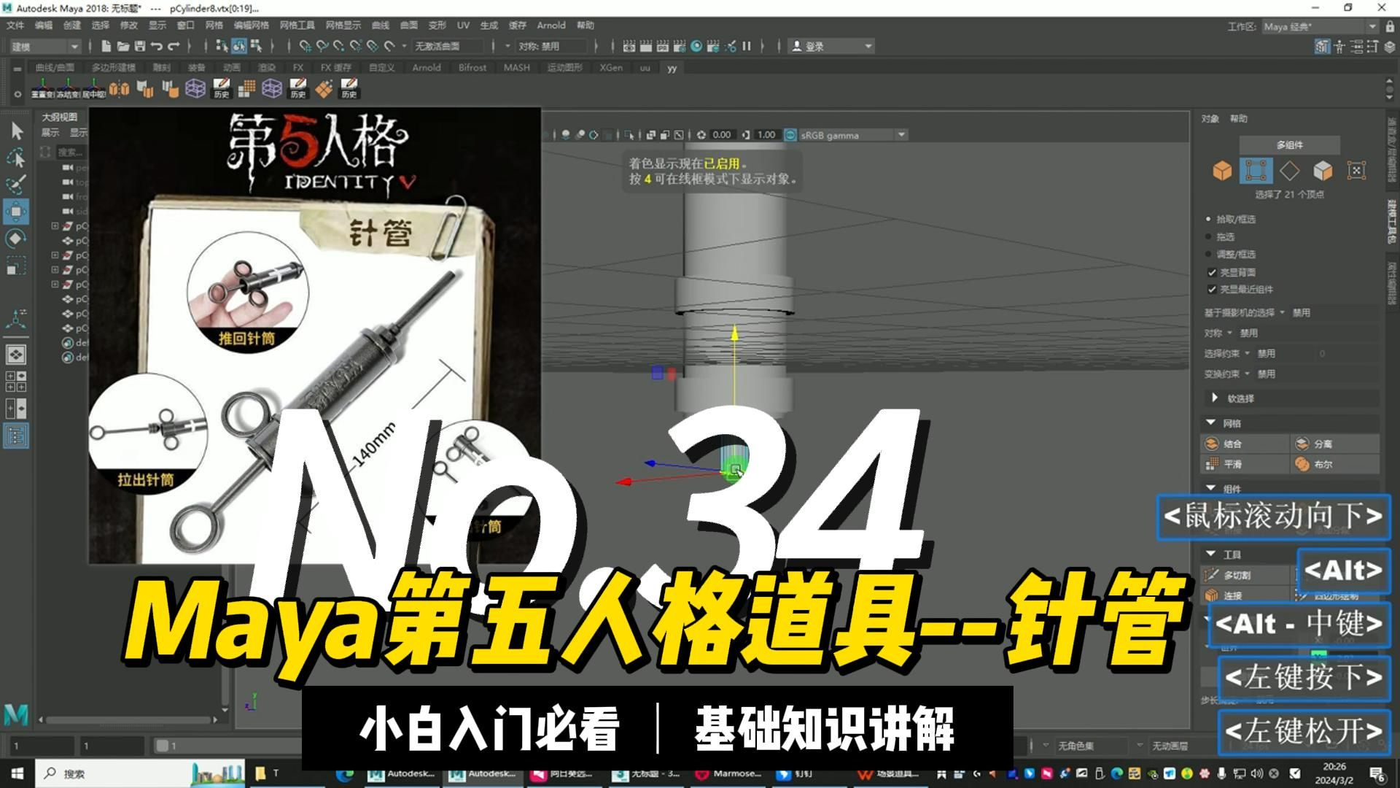Open 网格工具 menu
This screenshot has width=1400, height=788.
click(297, 25)
